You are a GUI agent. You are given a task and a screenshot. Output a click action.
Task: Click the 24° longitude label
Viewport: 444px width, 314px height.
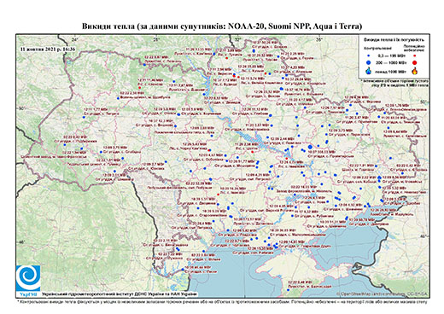(75, 39)
